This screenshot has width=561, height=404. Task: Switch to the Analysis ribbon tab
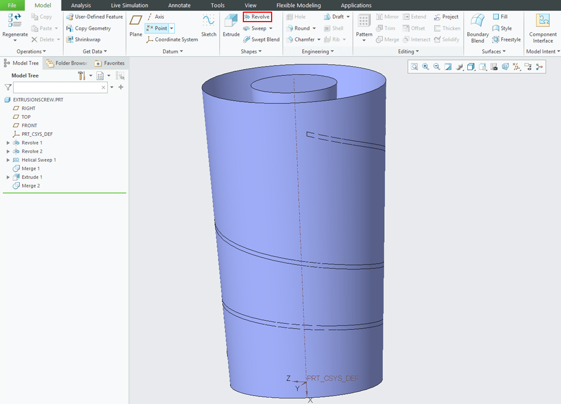click(x=81, y=6)
